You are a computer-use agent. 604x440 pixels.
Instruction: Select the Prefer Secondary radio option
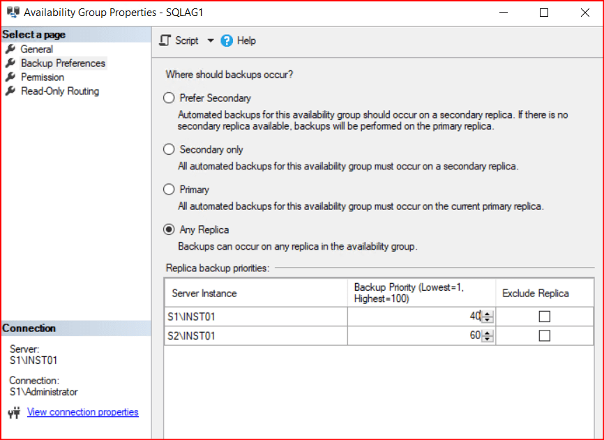(x=169, y=98)
